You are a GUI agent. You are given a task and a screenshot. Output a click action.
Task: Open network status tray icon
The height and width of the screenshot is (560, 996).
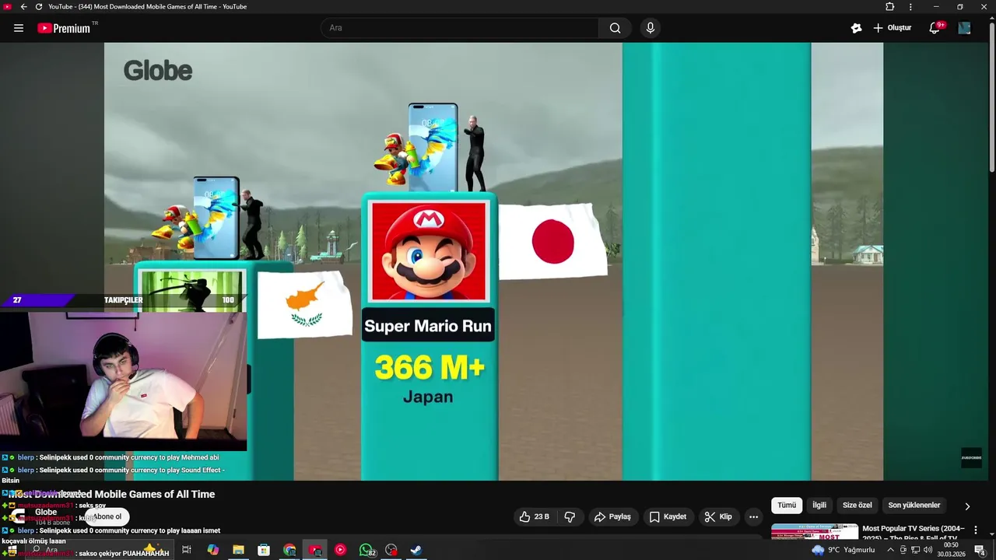[915, 550]
